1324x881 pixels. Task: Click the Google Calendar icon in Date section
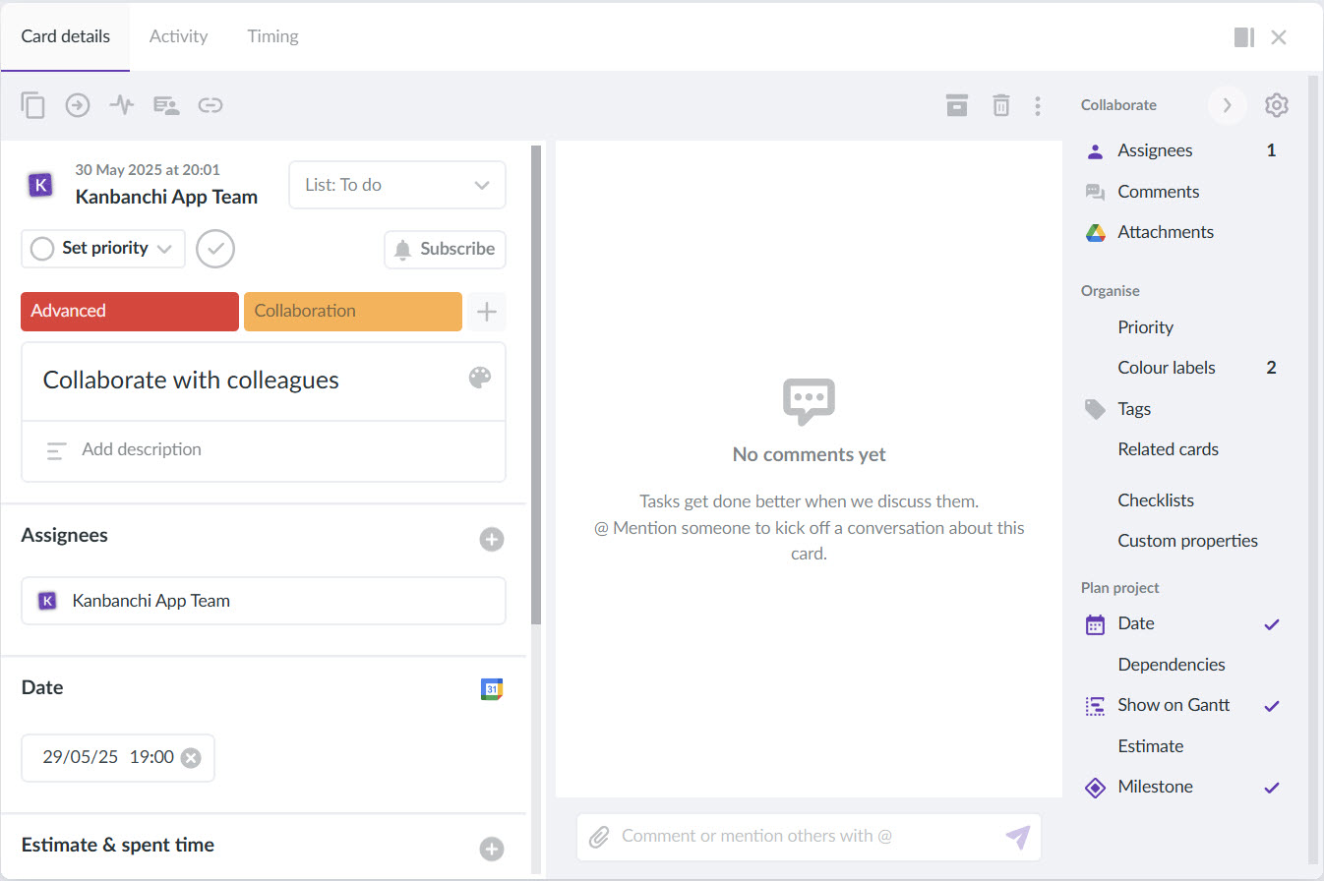point(492,689)
